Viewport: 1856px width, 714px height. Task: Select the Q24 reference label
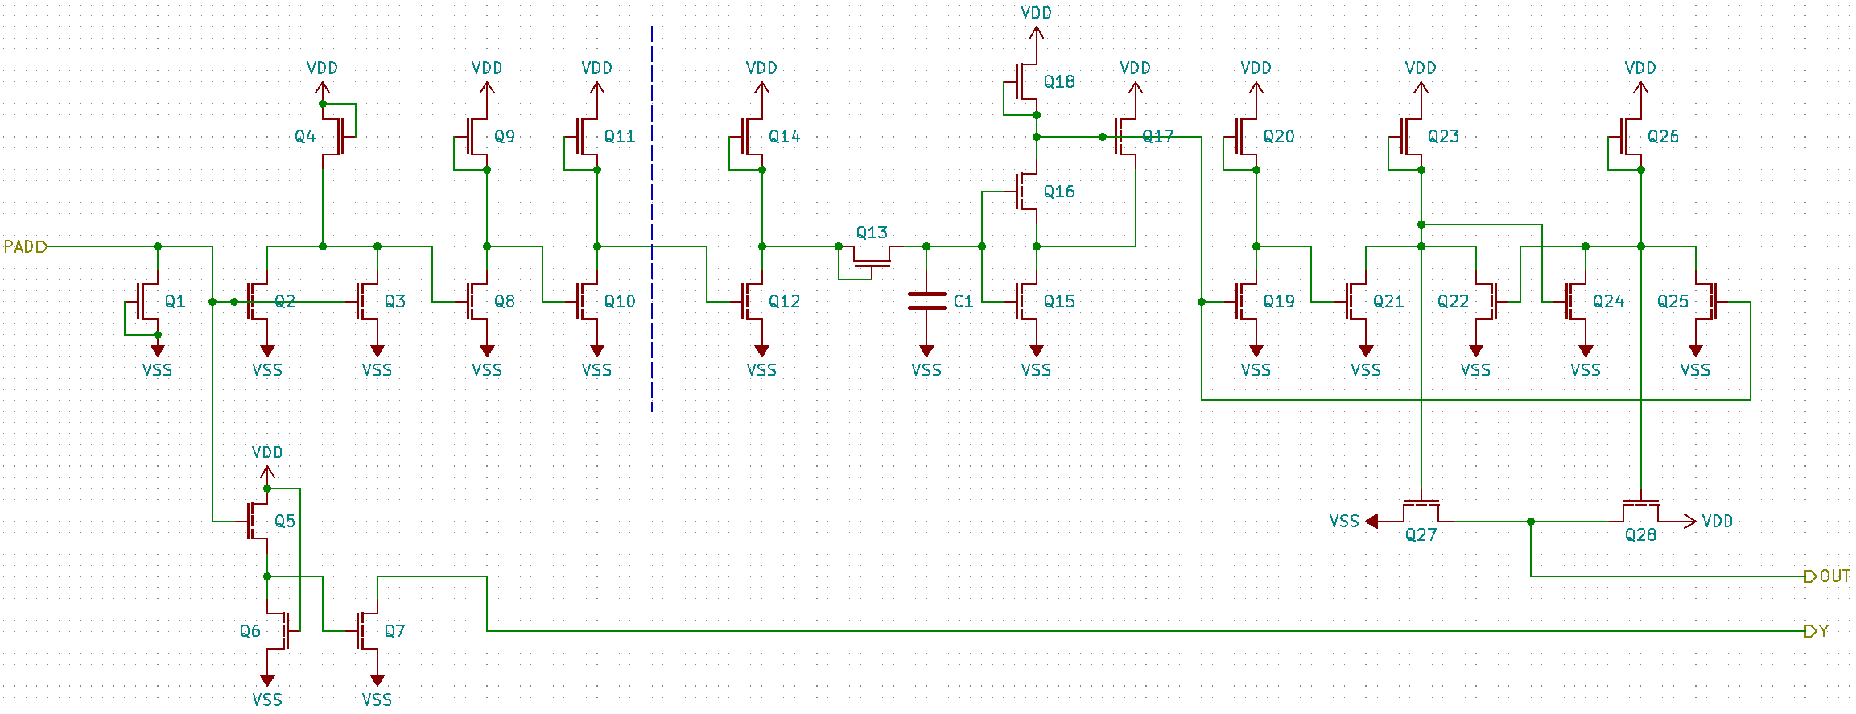1609,302
